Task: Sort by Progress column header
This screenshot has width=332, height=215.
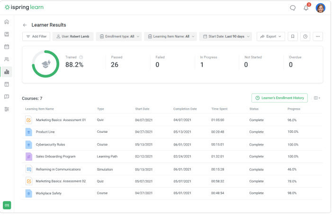Action: click(x=294, y=109)
